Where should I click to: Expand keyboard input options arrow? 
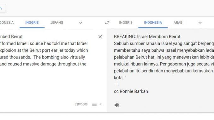[101, 104]
